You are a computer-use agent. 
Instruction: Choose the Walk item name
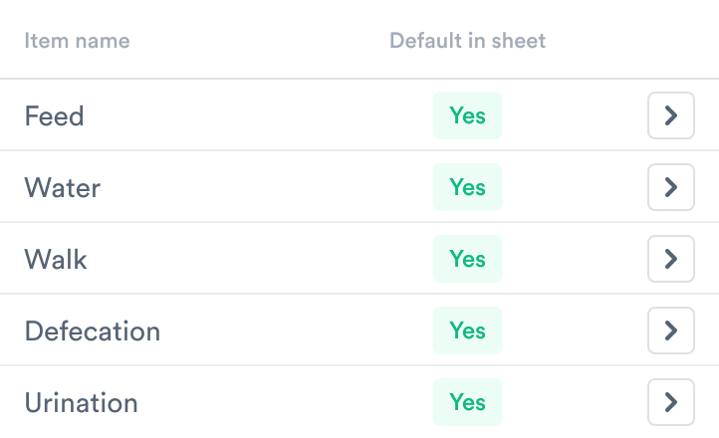[x=56, y=260]
